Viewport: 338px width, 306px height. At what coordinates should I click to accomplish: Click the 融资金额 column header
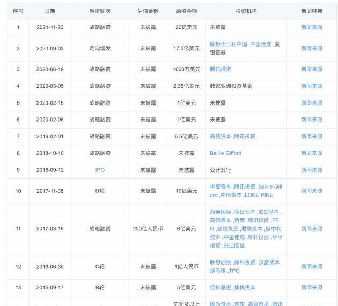pyautogui.click(x=187, y=11)
